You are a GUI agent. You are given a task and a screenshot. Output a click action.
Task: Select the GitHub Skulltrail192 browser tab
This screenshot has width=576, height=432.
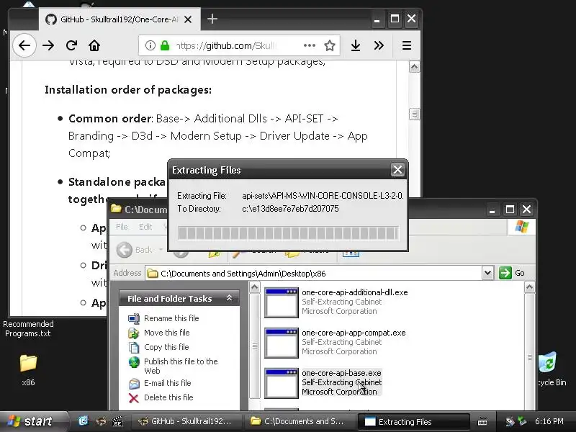pos(120,19)
